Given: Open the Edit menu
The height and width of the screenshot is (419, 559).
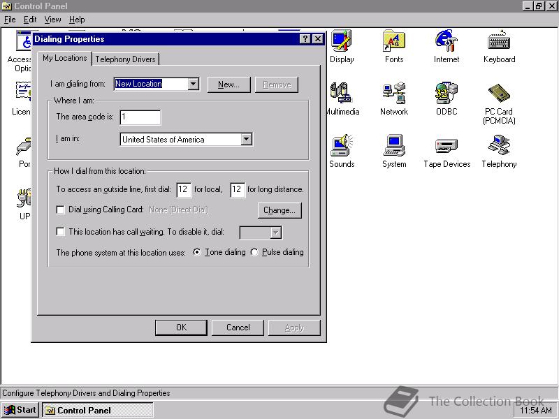Looking at the screenshot, I should click(30, 20).
